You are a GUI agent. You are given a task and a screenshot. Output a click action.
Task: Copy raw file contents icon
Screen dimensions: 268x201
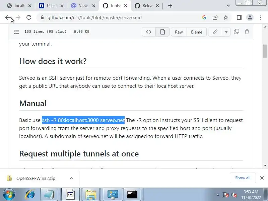[x=237, y=31]
